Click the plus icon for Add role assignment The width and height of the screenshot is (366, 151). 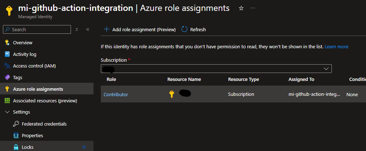click(x=107, y=29)
